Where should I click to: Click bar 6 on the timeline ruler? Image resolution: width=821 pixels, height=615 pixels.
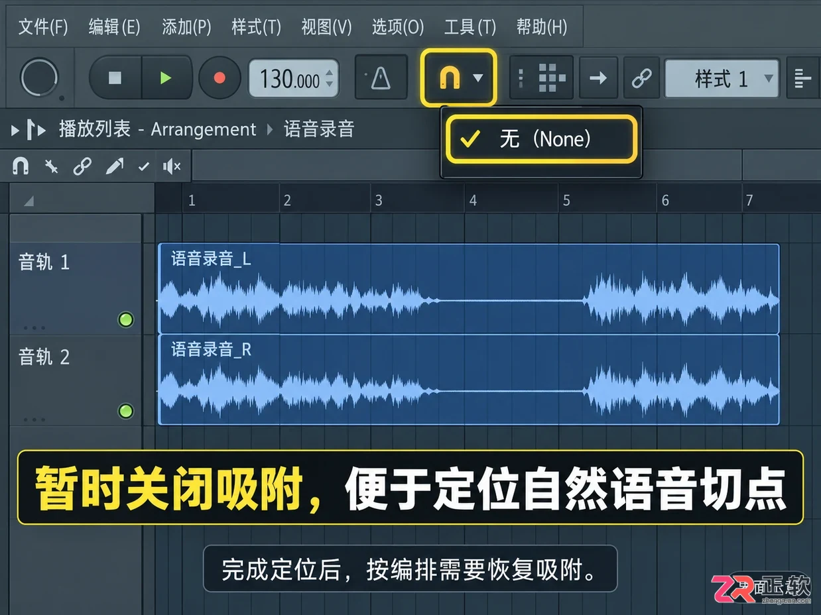tap(665, 200)
